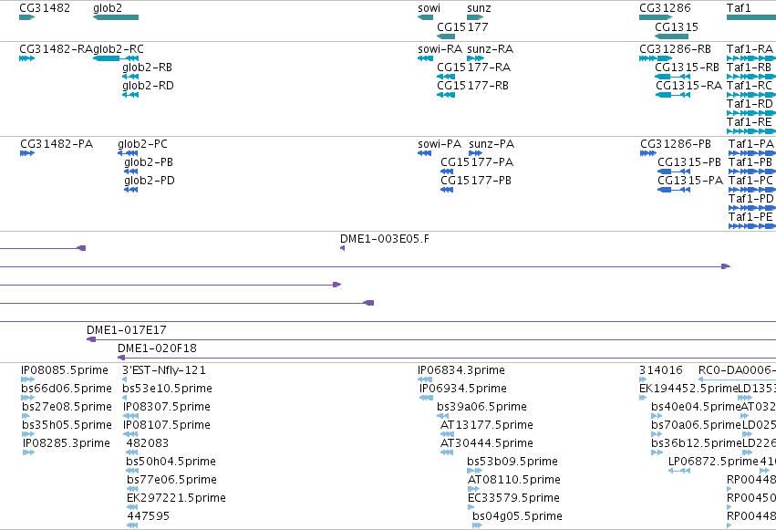Select the CG31482 gene glyph

tap(26, 17)
